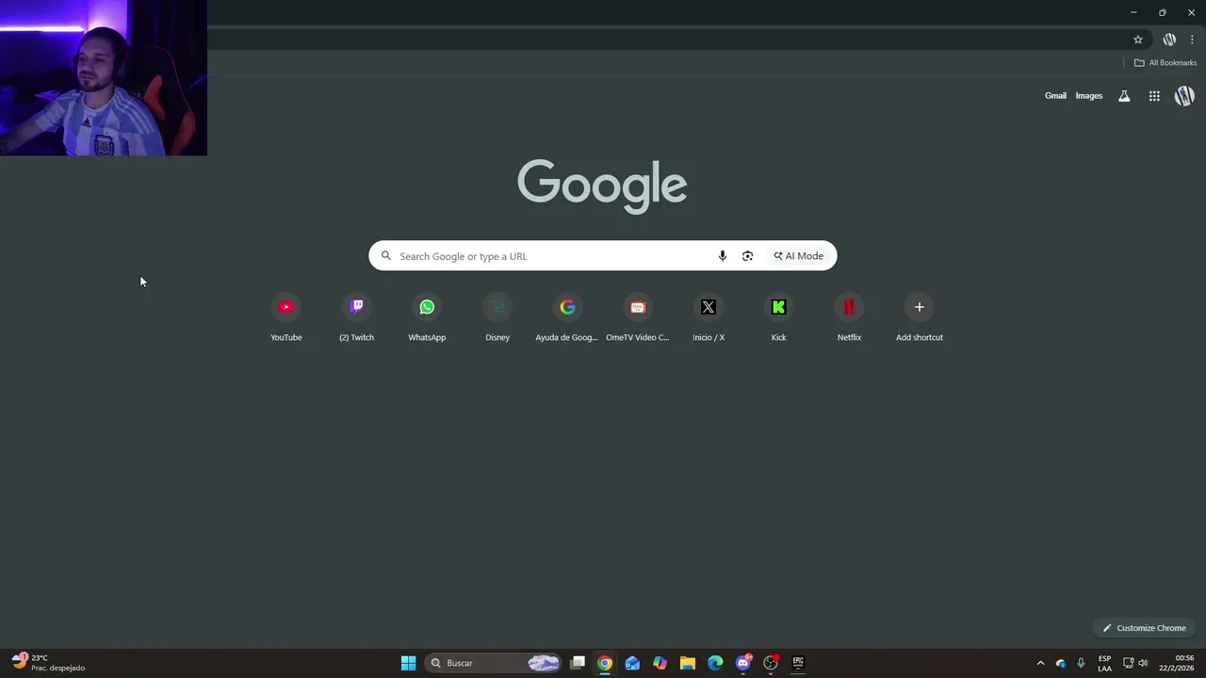Open the Google apps grid
Screen dimensions: 1206x678
coord(1154,96)
